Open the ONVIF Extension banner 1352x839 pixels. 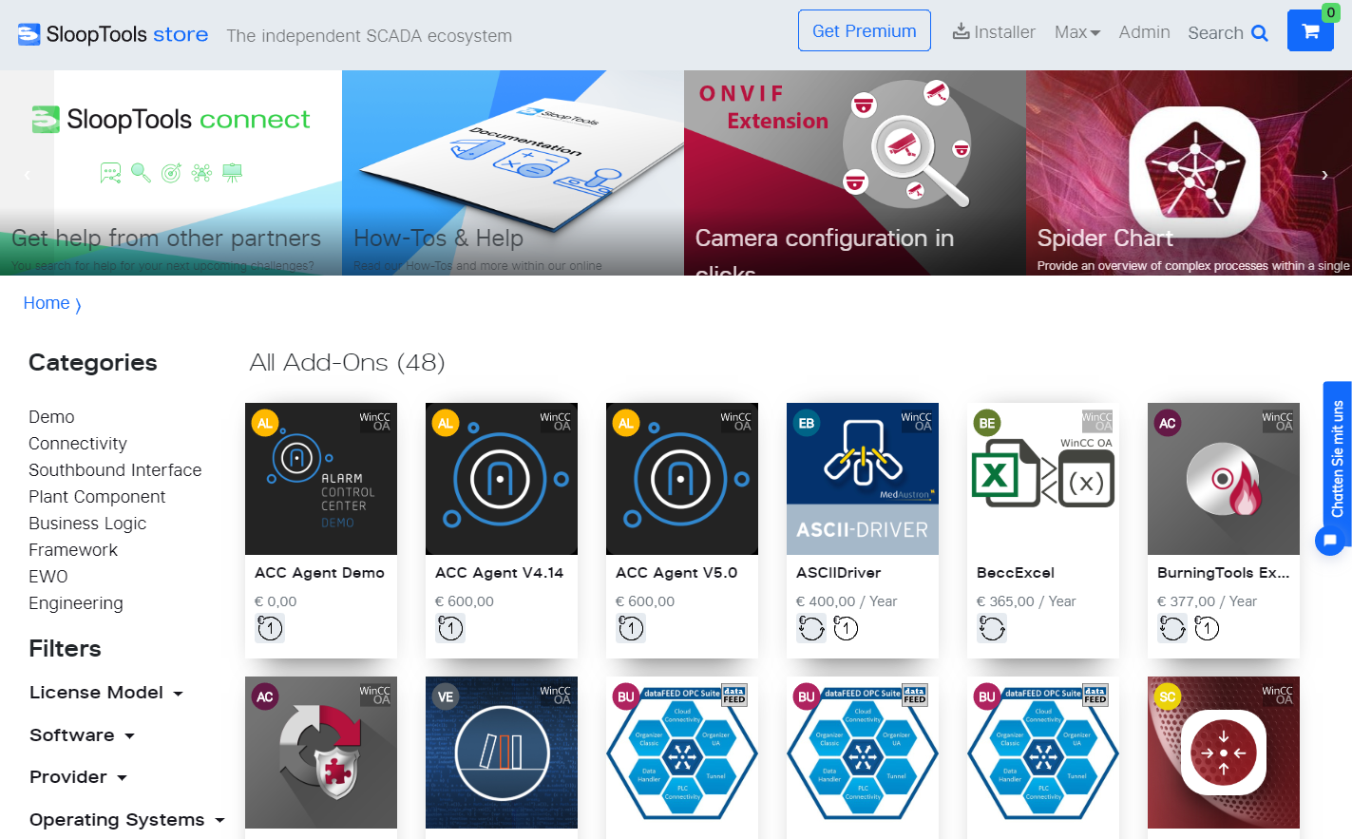coord(855,173)
